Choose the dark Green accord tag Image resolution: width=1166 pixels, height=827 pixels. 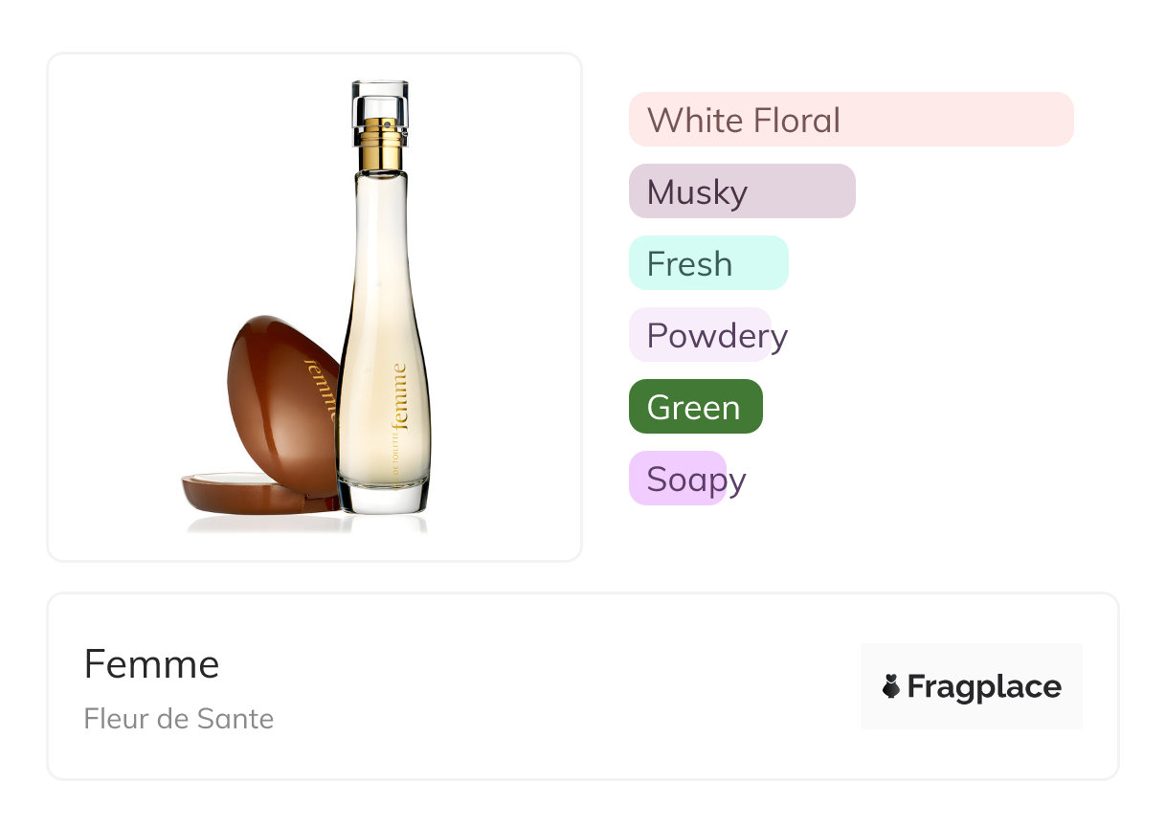click(x=696, y=407)
